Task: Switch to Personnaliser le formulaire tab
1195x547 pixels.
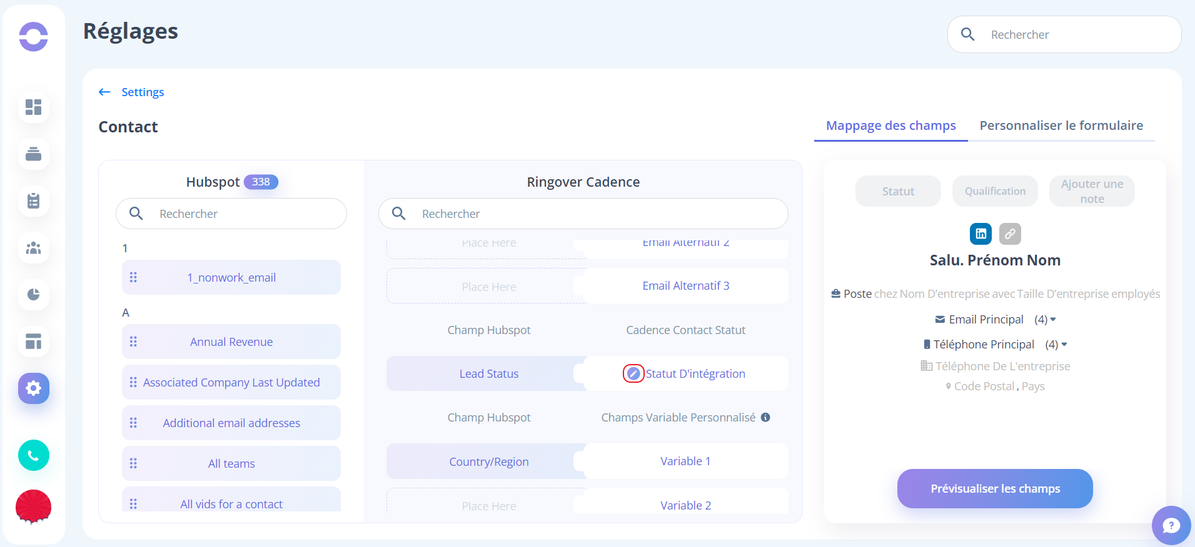Action: [x=1061, y=126]
